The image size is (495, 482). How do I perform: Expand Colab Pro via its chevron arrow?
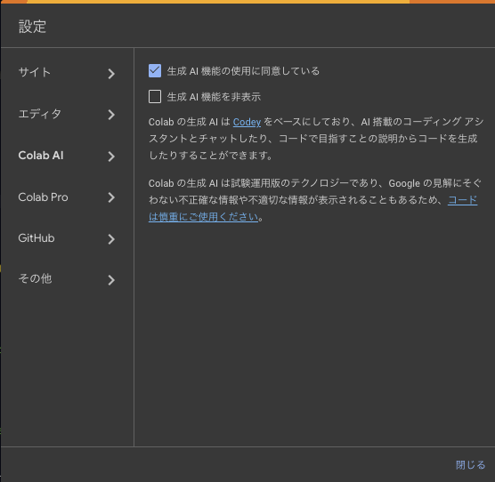coord(111,197)
